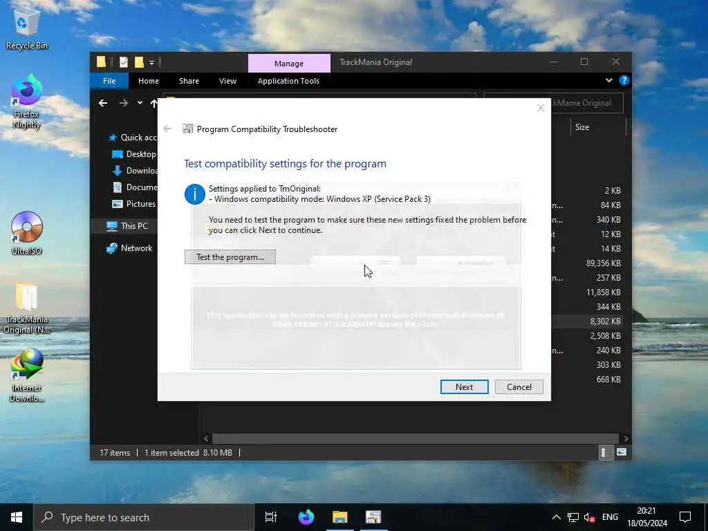This screenshot has height=531, width=708.
Task: Click the network tray icon
Action: (x=573, y=517)
